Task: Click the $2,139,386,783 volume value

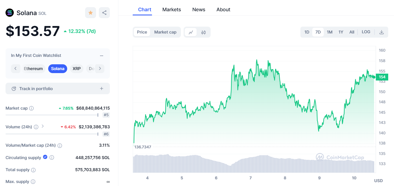Action: tap(94, 127)
